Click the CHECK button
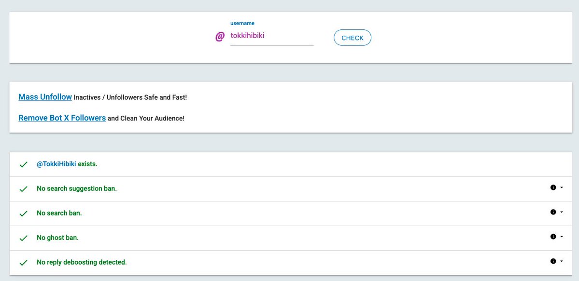This screenshot has height=281, width=579. click(352, 38)
